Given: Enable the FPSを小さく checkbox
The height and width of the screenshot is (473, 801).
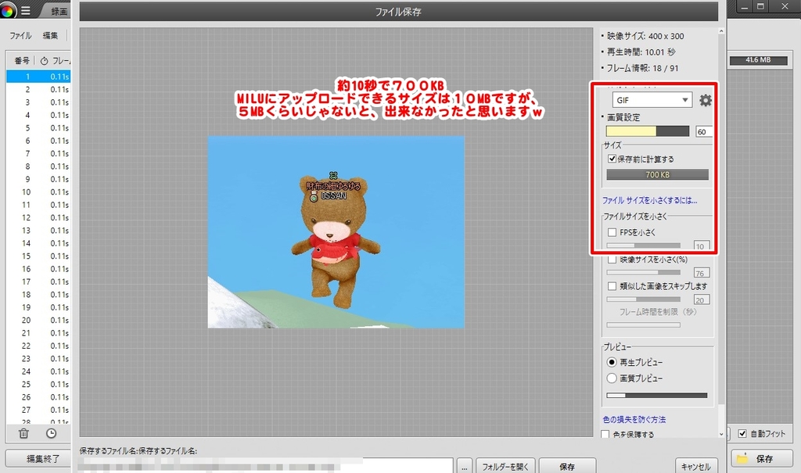Looking at the screenshot, I should point(612,232).
